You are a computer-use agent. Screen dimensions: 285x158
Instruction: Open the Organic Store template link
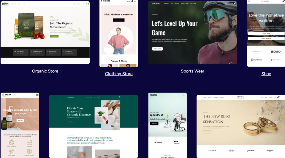point(45,71)
